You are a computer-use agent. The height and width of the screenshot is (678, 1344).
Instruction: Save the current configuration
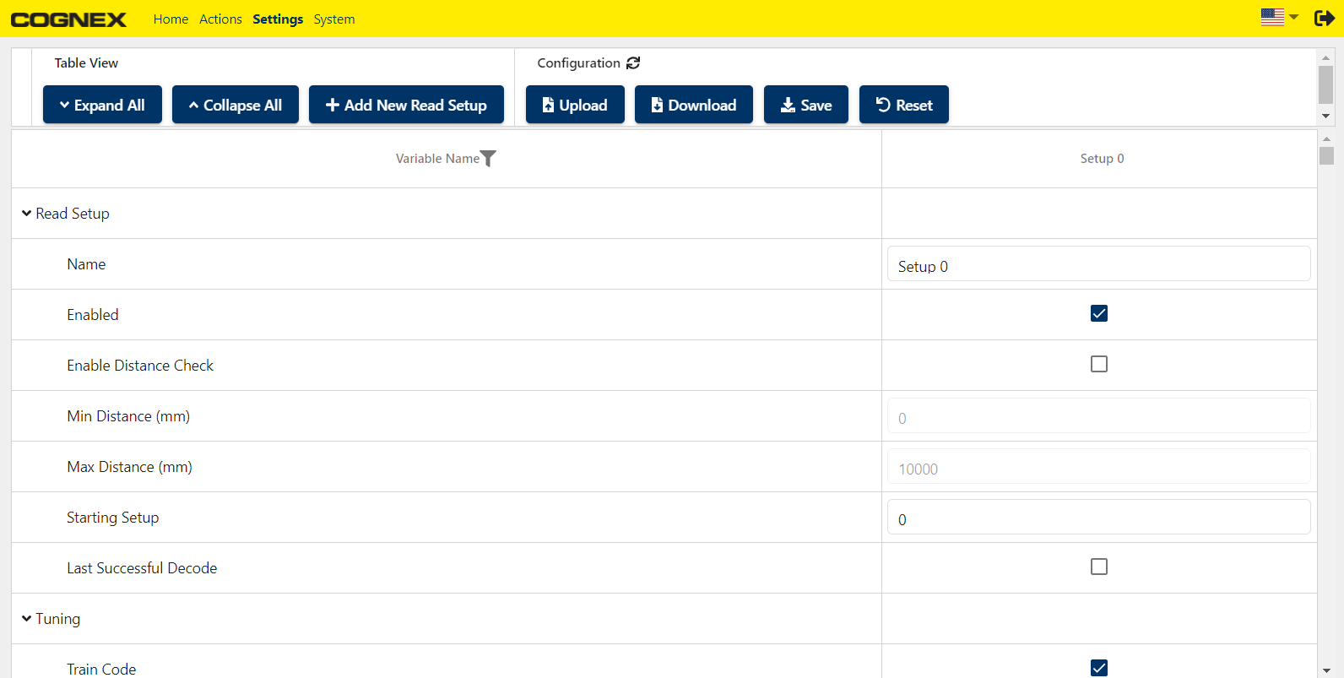pyautogui.click(x=805, y=105)
